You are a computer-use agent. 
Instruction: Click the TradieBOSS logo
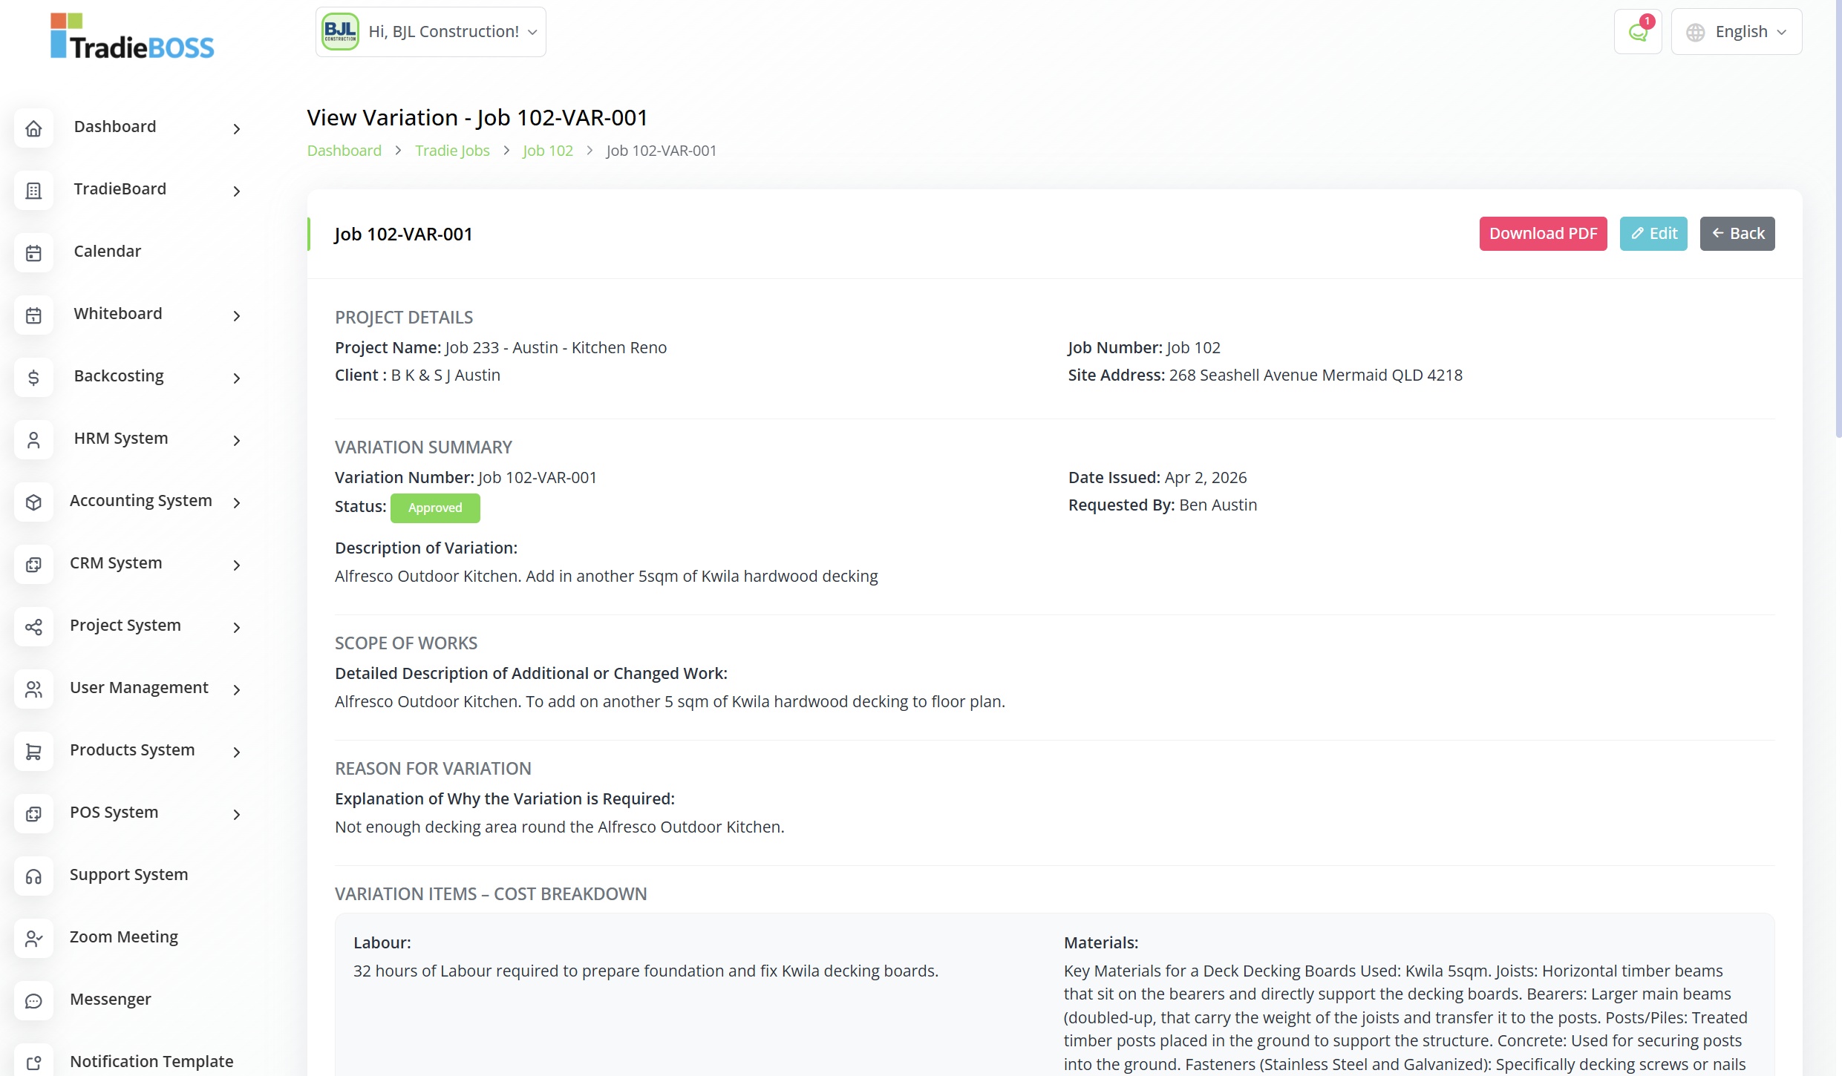point(132,36)
